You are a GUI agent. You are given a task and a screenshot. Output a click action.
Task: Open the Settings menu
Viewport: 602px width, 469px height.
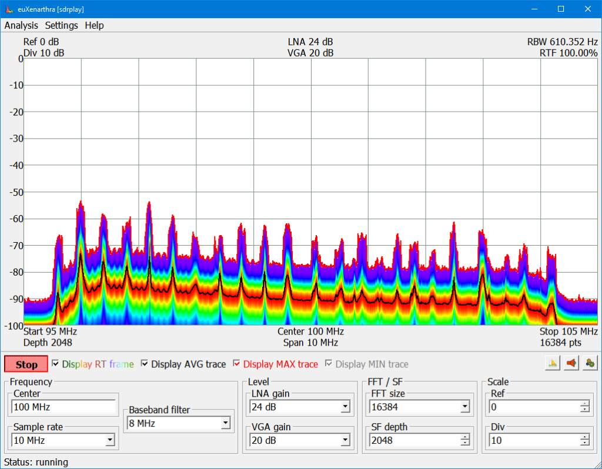(61, 25)
